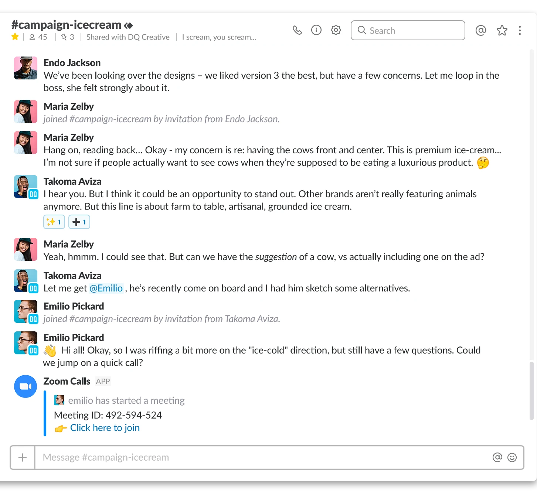Click the Message #campaign-icecream input field
537x495 pixels.
(x=262, y=458)
